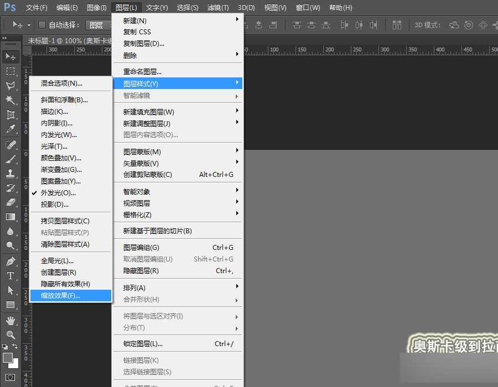Select the Eyedropper tool
Viewport: 498px width, 387px height.
pyautogui.click(x=11, y=129)
